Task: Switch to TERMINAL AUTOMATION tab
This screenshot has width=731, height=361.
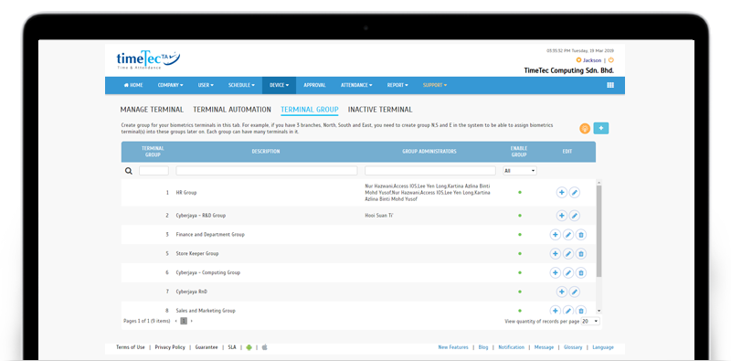Action: click(x=232, y=110)
